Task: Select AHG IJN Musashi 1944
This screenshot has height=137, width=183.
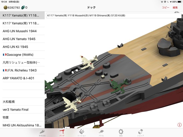Action: click(22, 31)
